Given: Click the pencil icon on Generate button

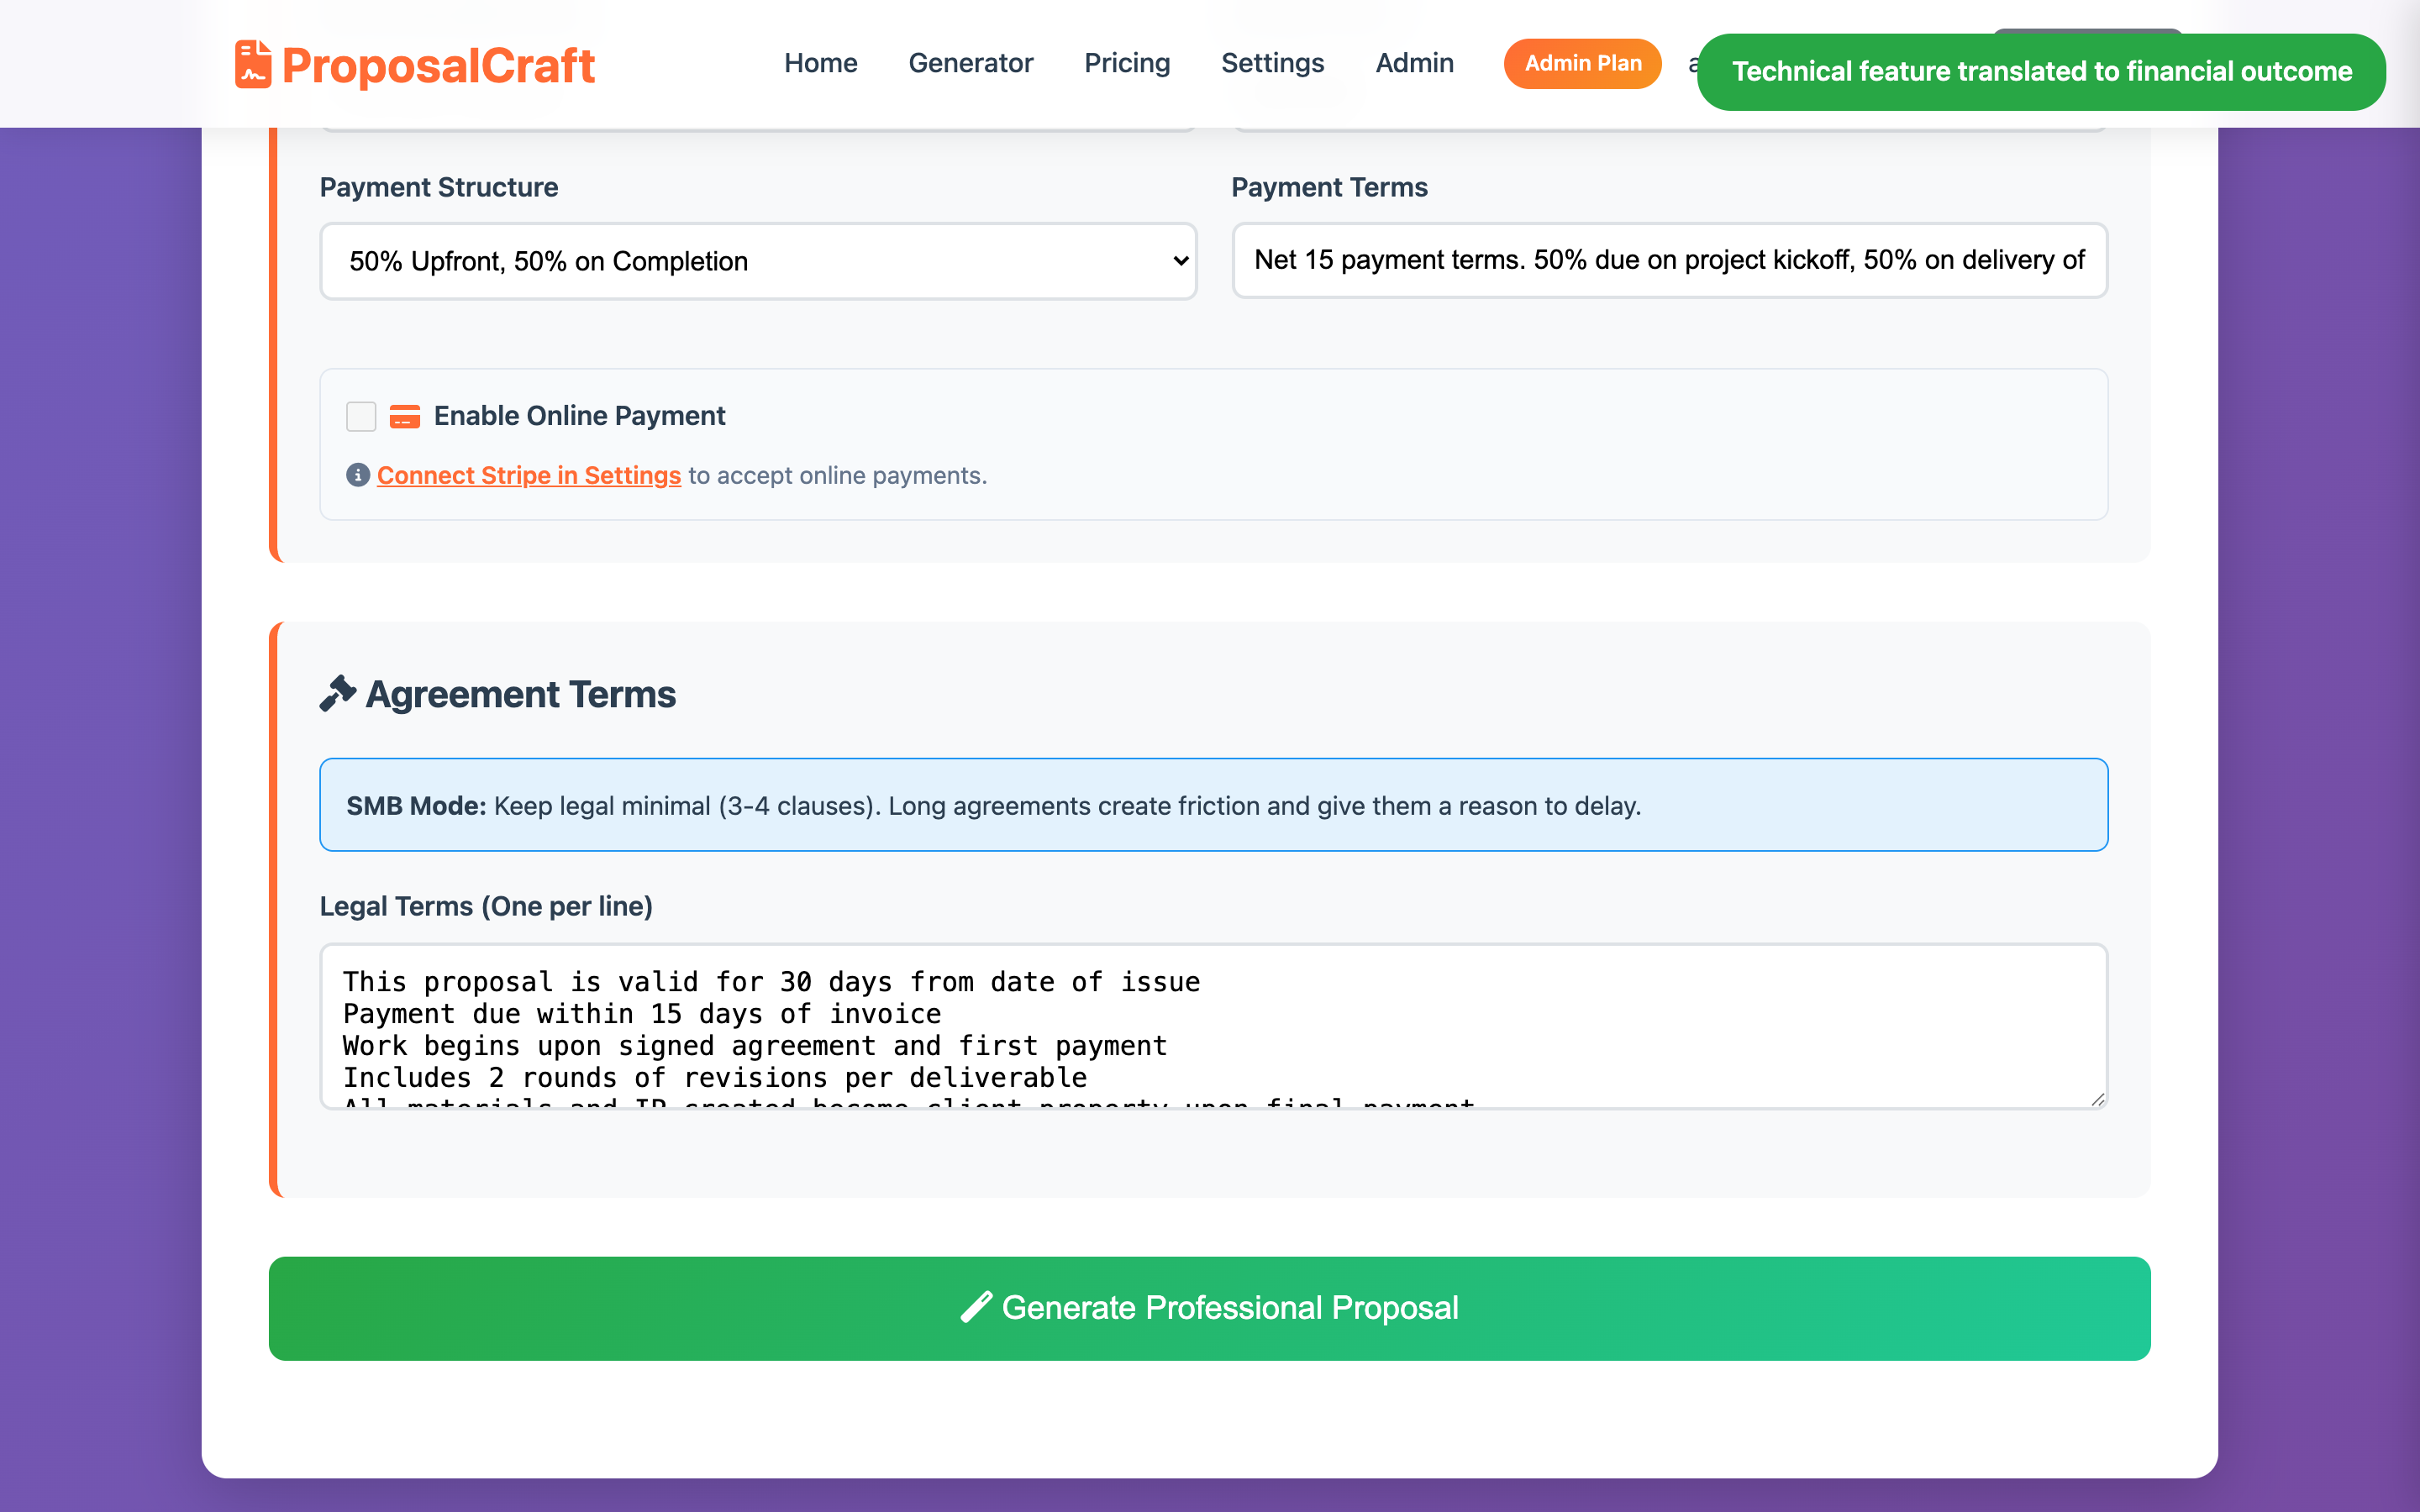Looking at the screenshot, I should point(976,1307).
